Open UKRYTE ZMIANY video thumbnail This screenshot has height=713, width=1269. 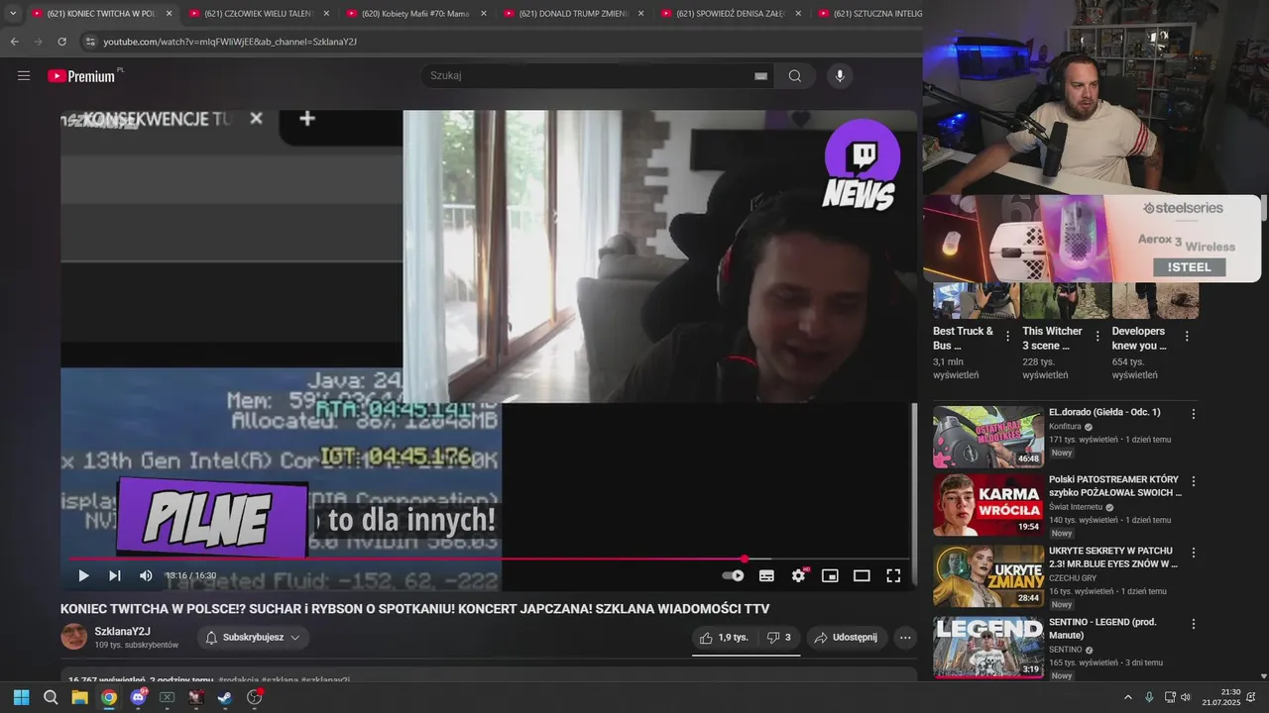click(988, 576)
